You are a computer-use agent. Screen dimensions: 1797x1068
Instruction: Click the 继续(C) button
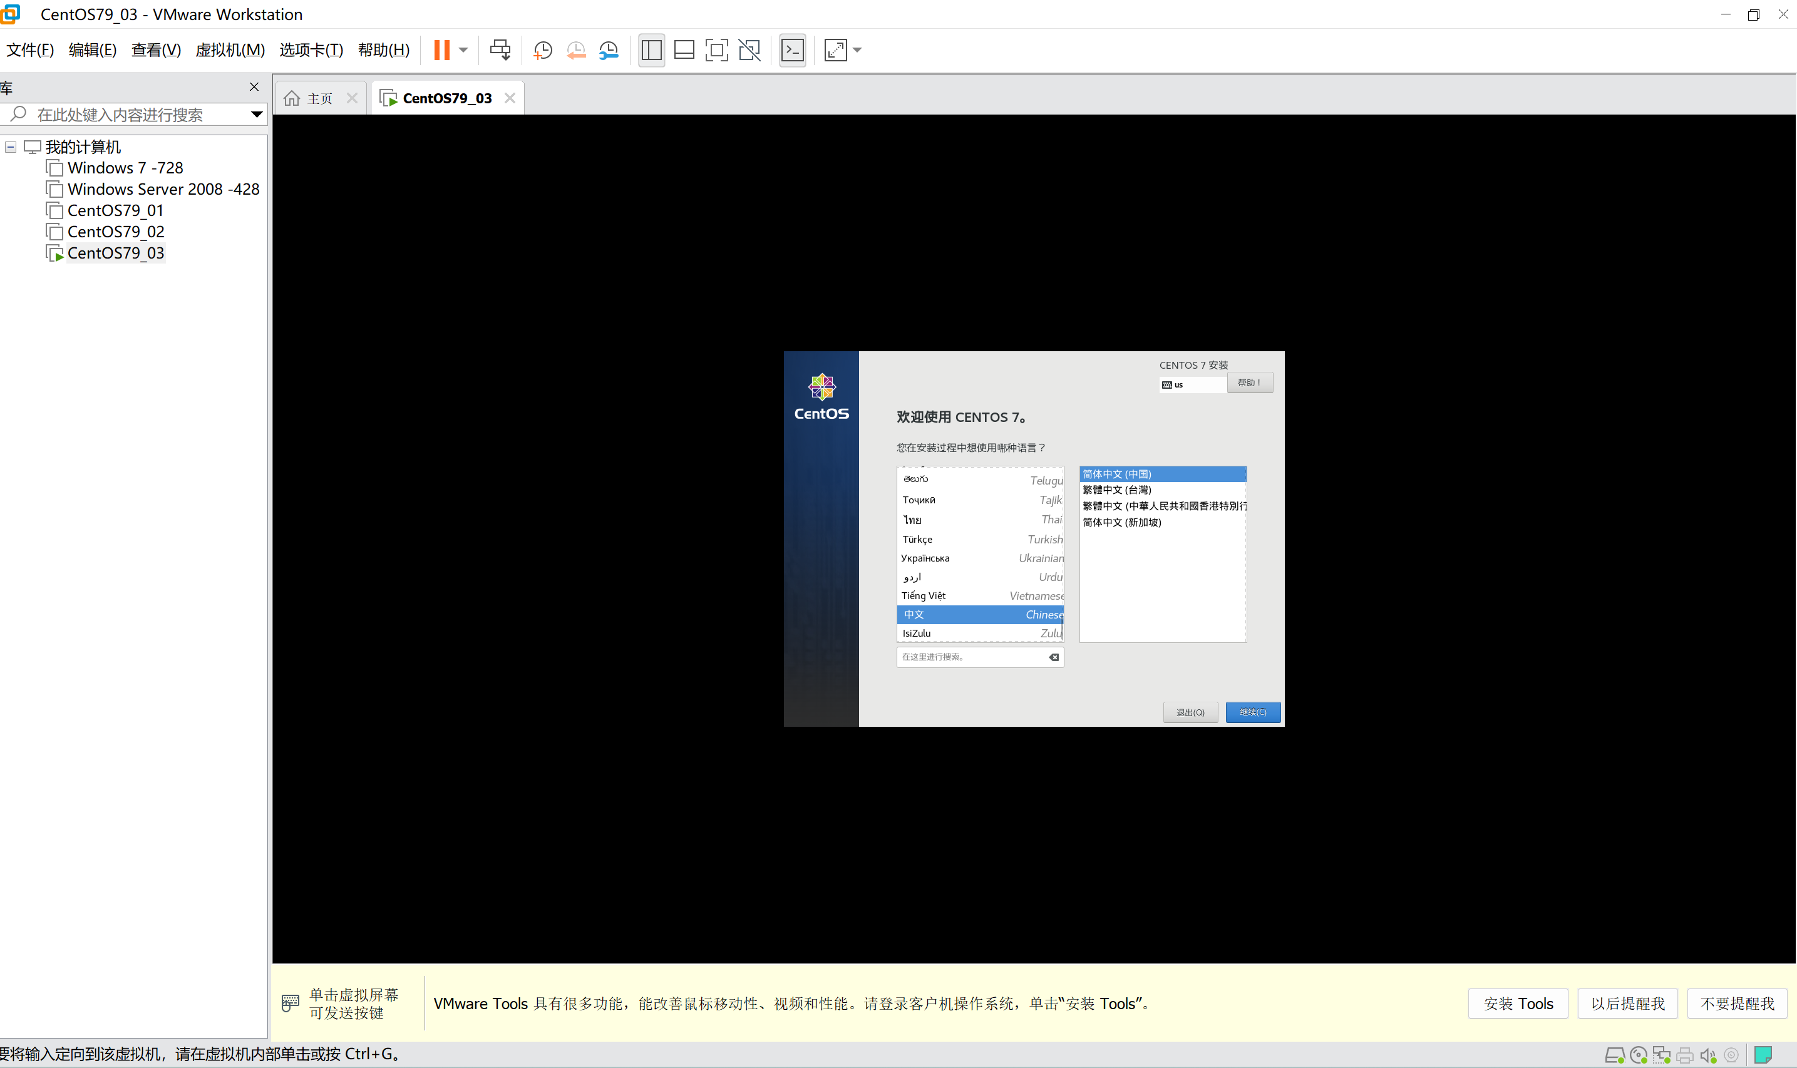(1253, 712)
